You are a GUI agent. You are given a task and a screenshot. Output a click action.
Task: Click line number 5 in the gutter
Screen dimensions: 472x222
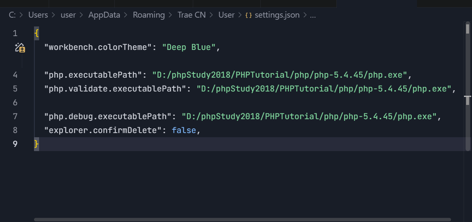coord(15,89)
